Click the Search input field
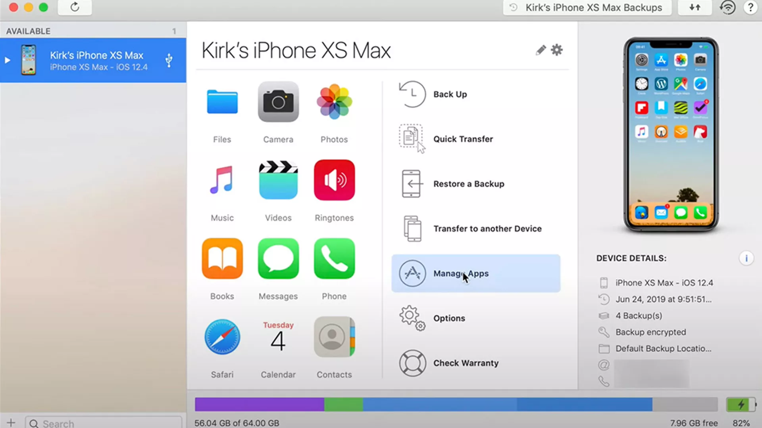The image size is (762, 428). [x=103, y=423]
